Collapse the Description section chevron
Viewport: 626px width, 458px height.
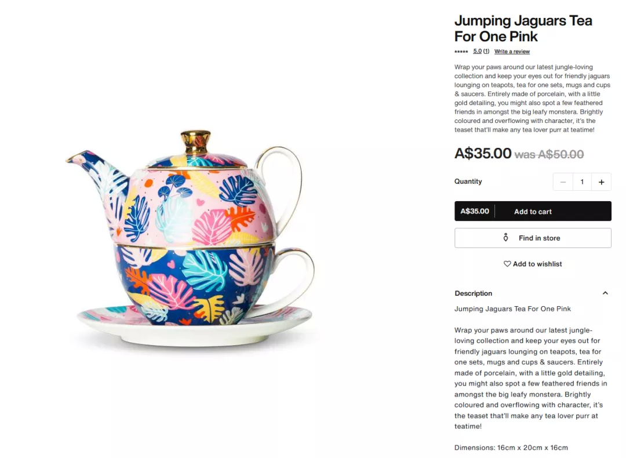[x=605, y=293]
